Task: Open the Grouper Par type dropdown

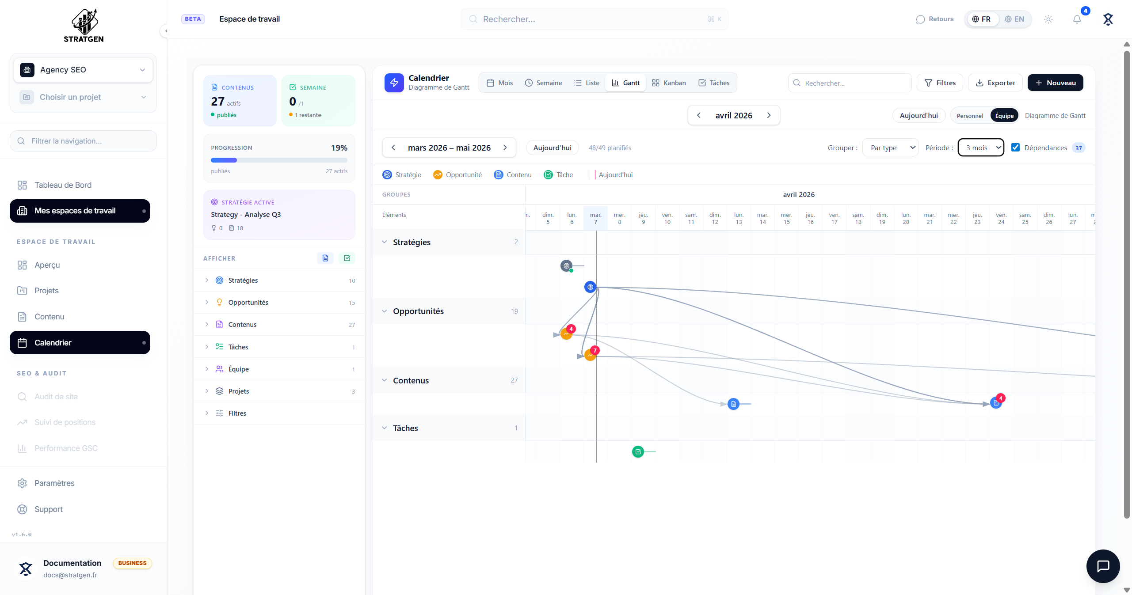Action: point(890,148)
